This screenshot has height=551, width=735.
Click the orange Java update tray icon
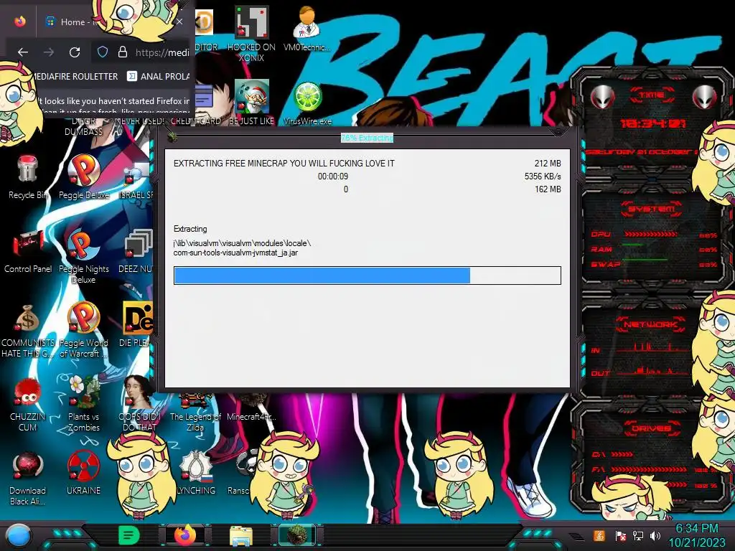pos(599,535)
